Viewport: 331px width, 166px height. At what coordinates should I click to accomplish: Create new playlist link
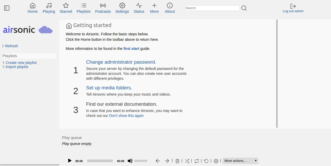(21, 63)
